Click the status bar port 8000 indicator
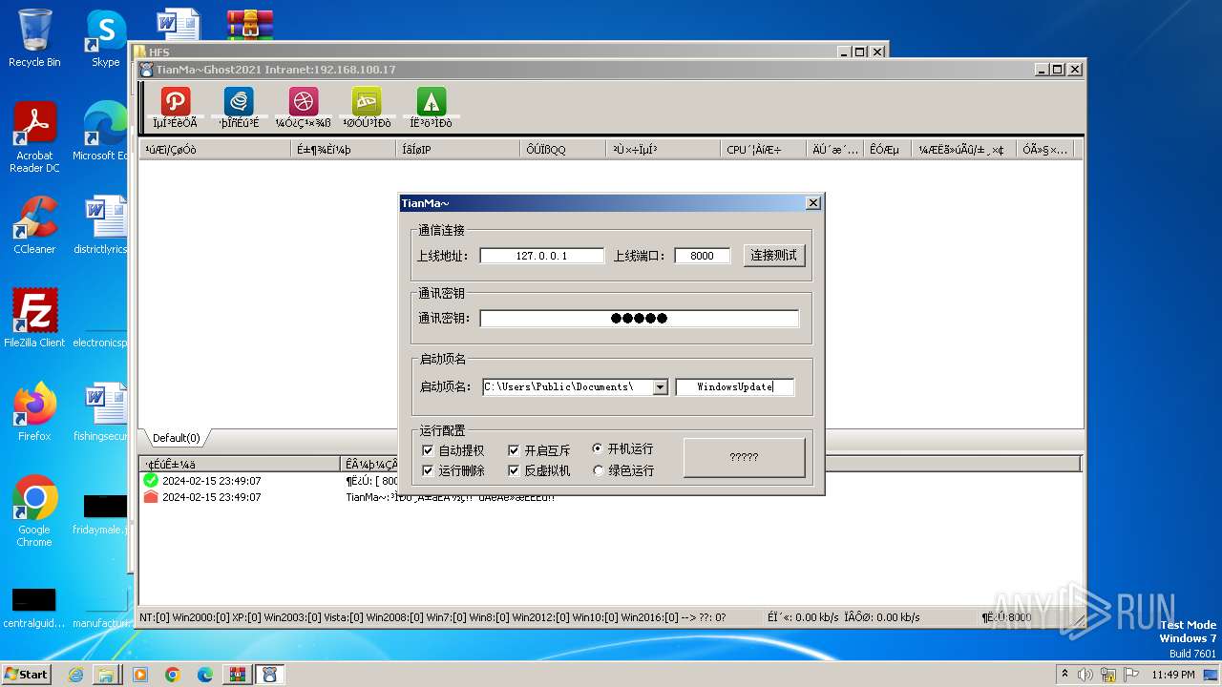The image size is (1222, 687). click(1007, 617)
